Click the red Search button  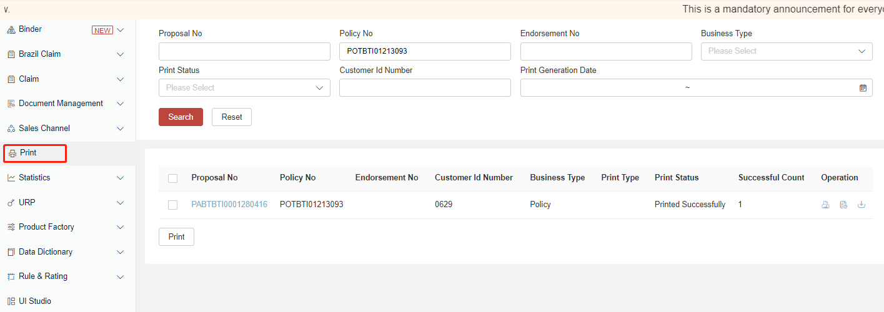[181, 117]
